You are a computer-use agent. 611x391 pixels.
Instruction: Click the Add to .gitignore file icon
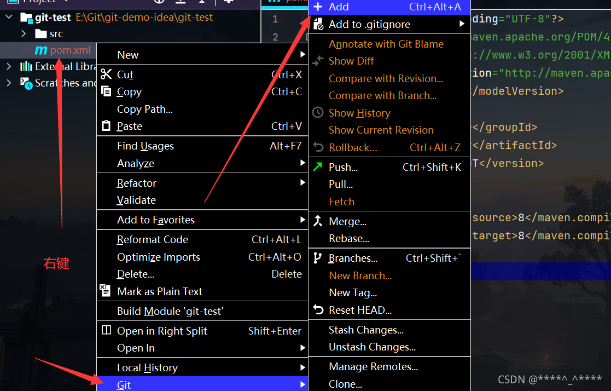point(318,24)
